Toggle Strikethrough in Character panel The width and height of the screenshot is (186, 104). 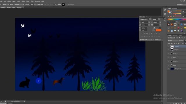(159, 34)
